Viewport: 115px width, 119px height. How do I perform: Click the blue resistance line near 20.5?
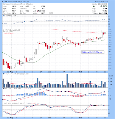103,30
